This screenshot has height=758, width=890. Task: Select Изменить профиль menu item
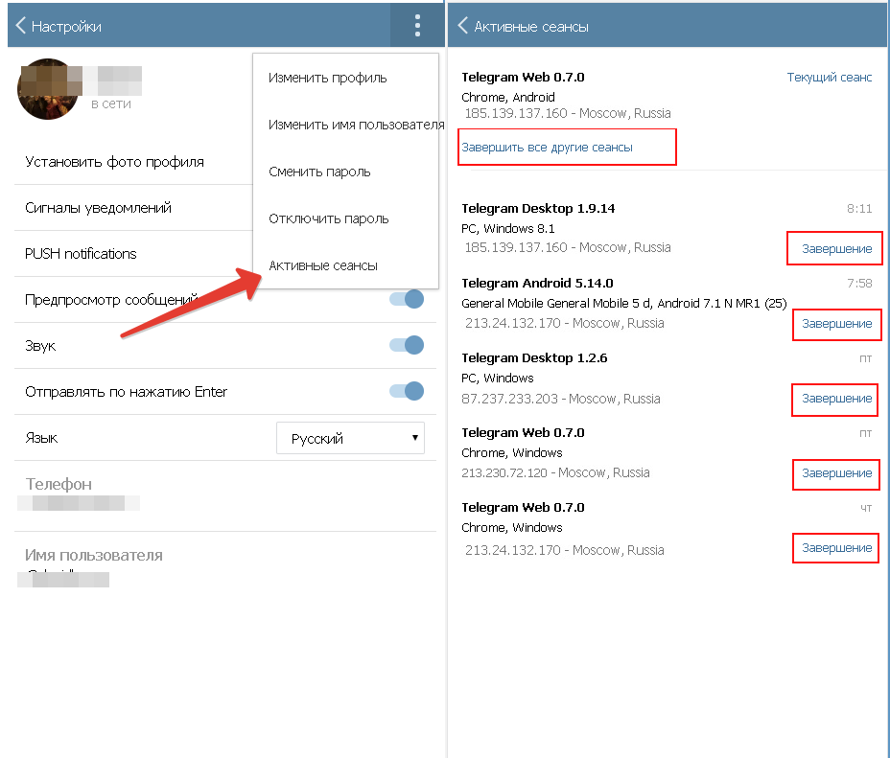[x=327, y=78]
